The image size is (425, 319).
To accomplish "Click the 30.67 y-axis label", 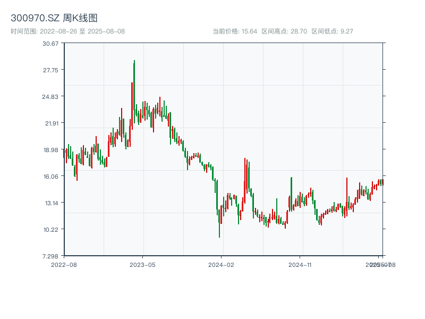I will pos(51,43).
